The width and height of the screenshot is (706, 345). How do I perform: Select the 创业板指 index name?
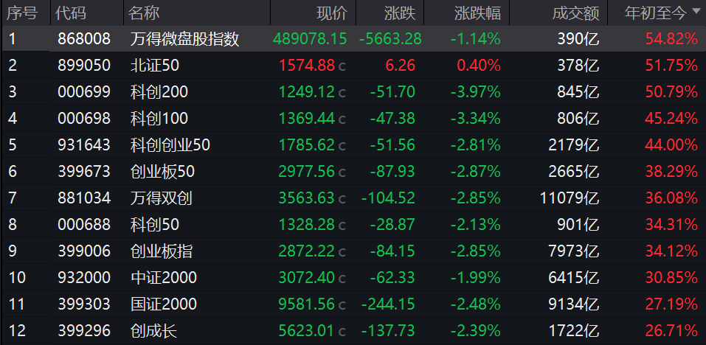(161, 251)
